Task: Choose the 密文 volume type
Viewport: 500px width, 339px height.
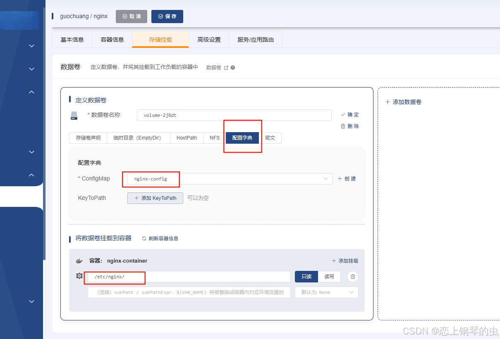Action: [x=270, y=138]
